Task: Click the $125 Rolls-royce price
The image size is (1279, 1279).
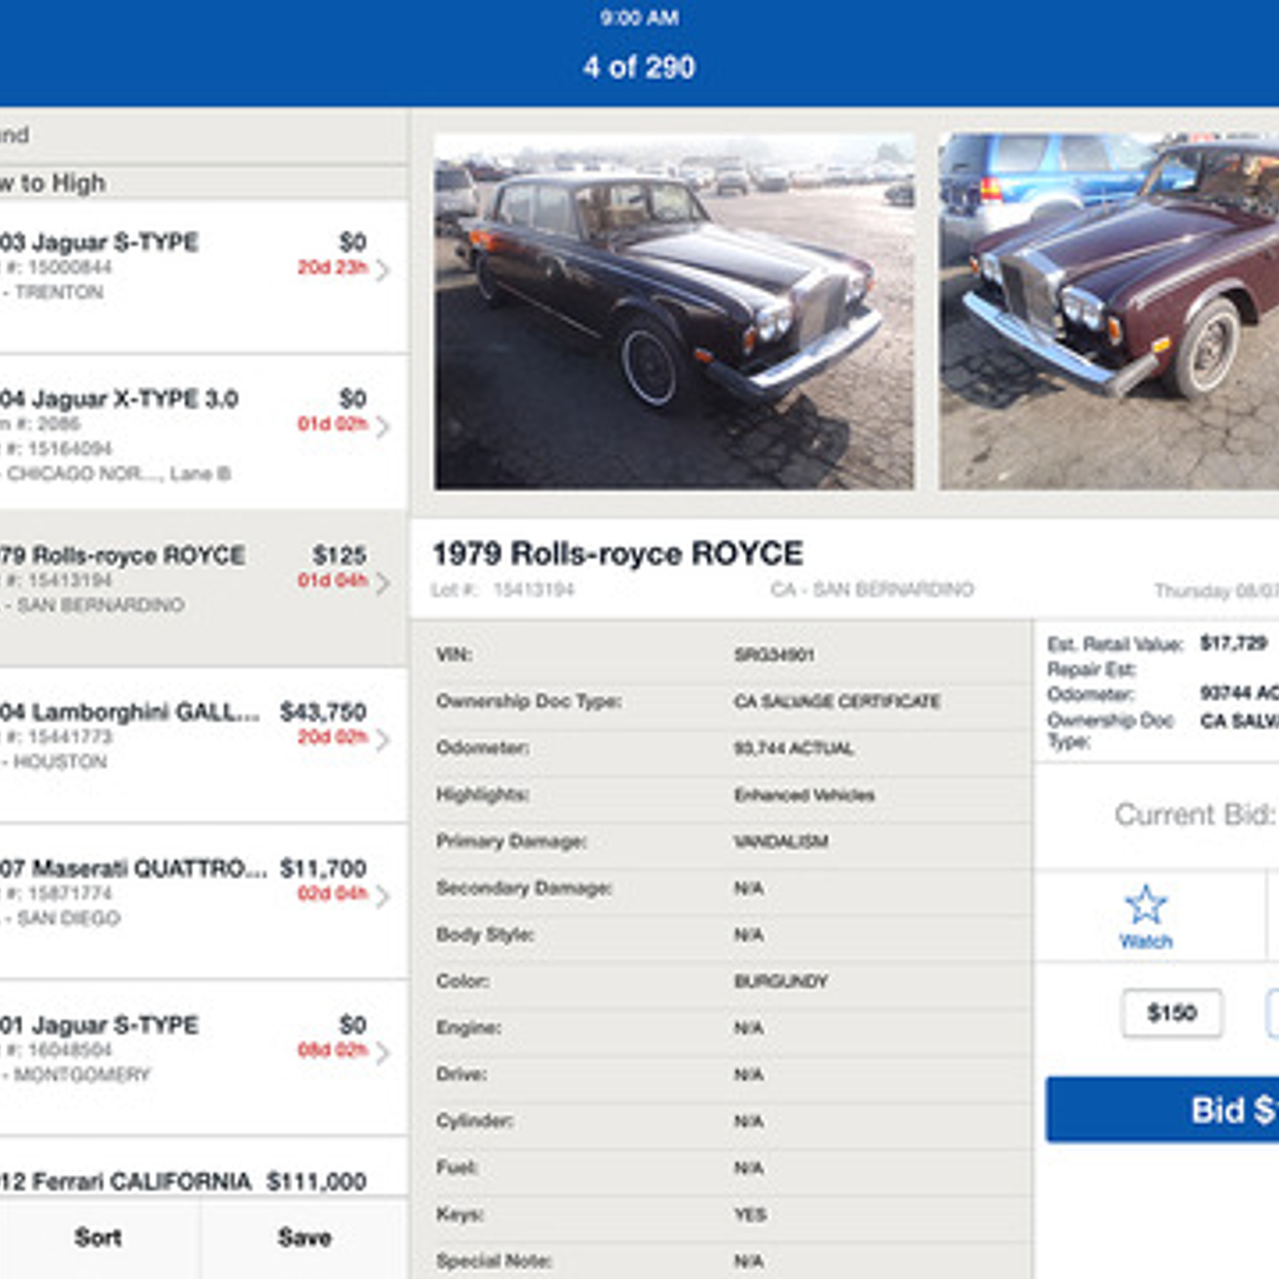Action: (340, 555)
